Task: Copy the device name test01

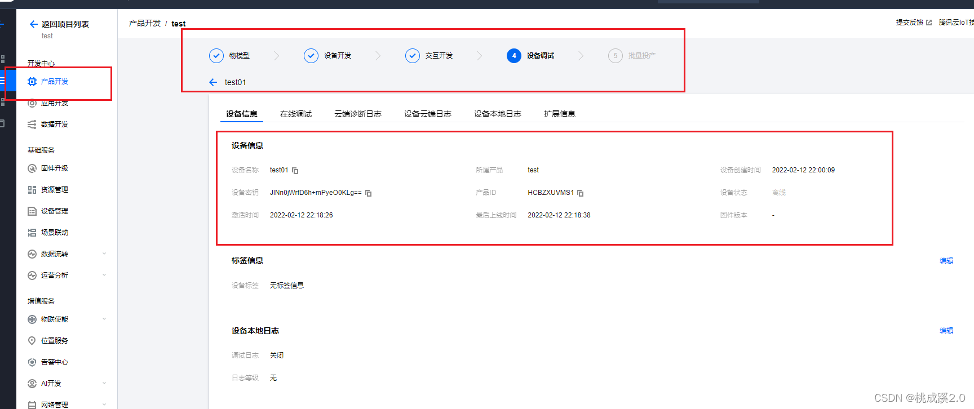Action: point(295,171)
